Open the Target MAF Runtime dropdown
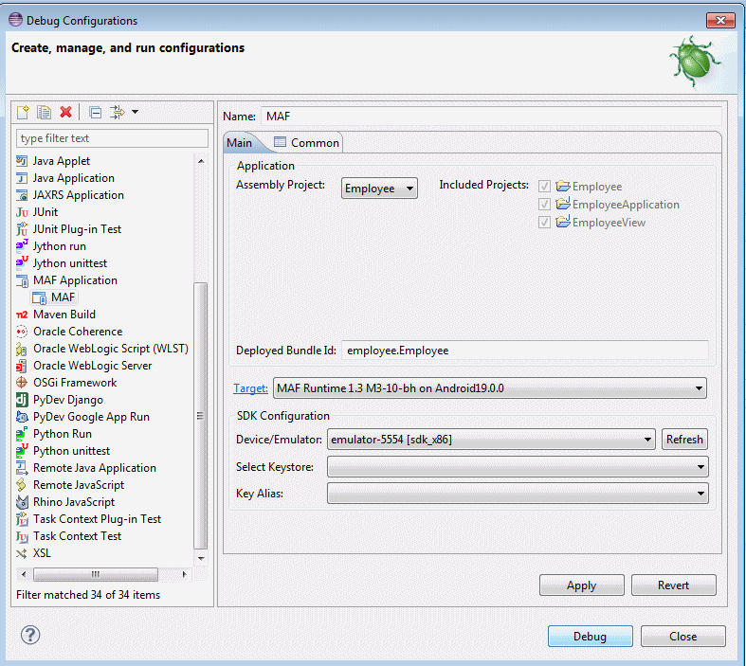This screenshot has width=746, height=666. (489, 388)
